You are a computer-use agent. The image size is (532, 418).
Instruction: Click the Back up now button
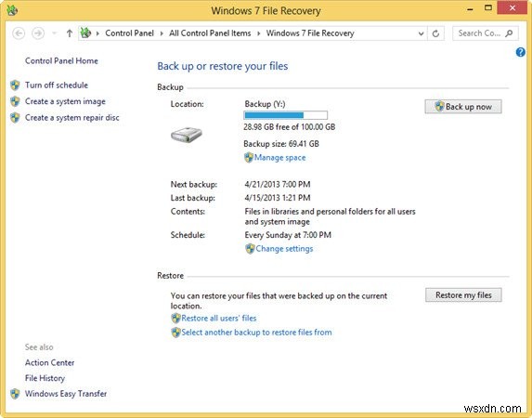(463, 106)
